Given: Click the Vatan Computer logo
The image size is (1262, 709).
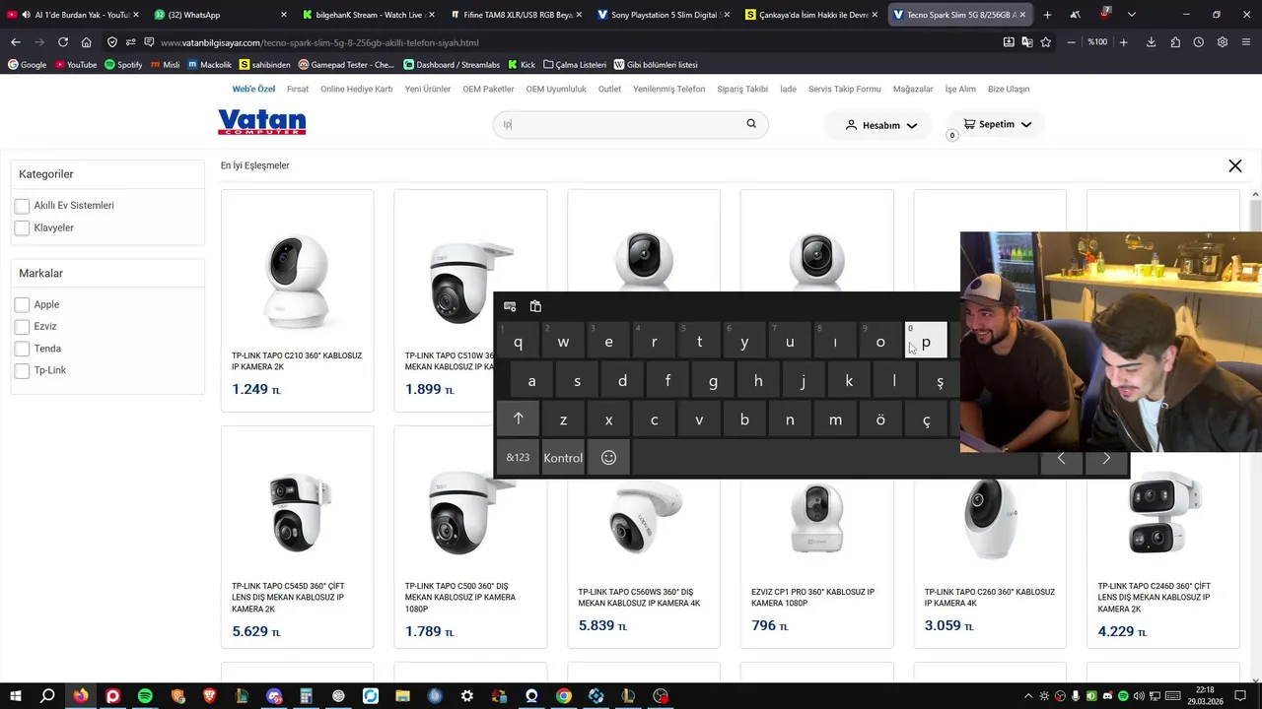Looking at the screenshot, I should tap(261, 122).
